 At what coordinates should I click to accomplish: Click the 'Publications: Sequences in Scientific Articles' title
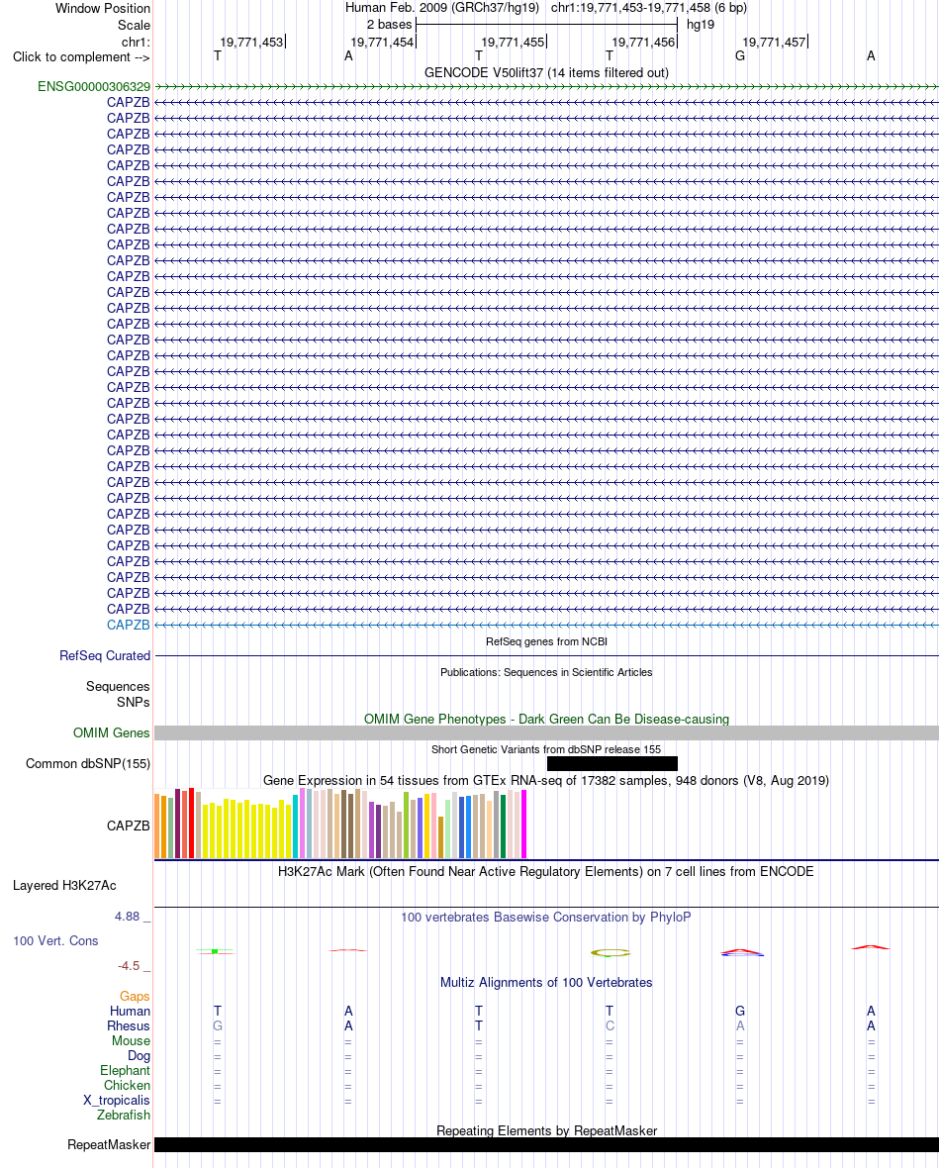coord(546,672)
